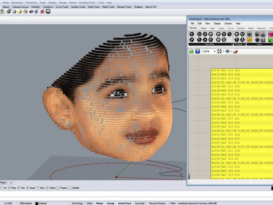
Task: Check the Disable osnap checkbox
Action: [x=70, y=188]
